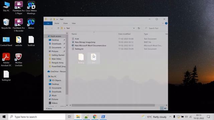Viewport: 214px width, 120px height.
Task: Select the website folder on desktop
Action: click(19, 41)
